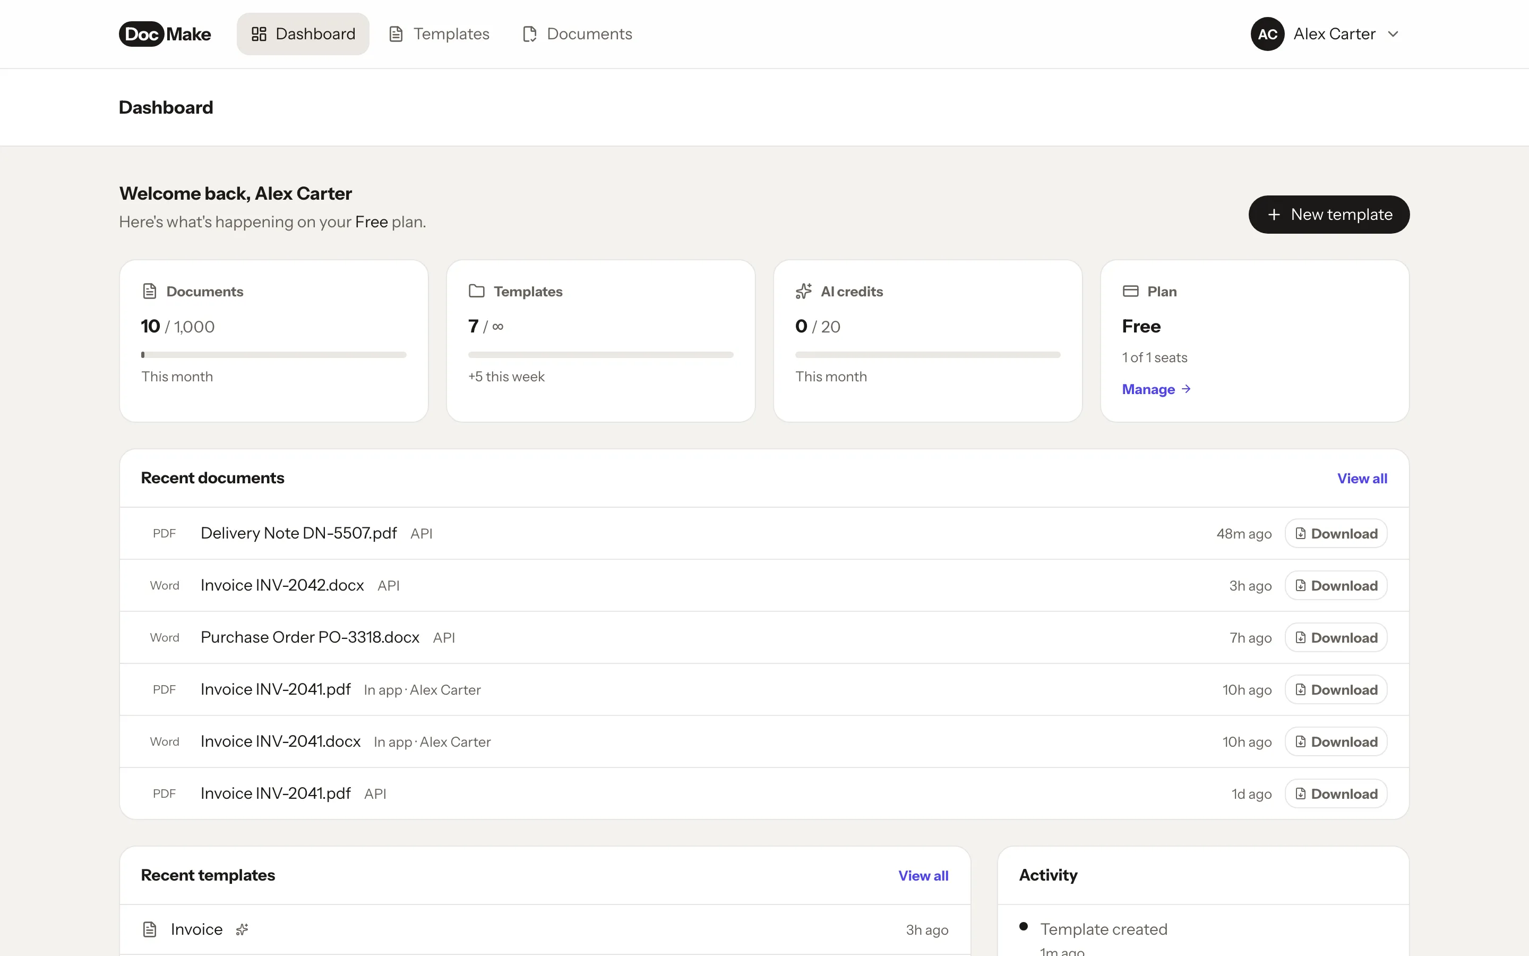The width and height of the screenshot is (1529, 956).
Task: Click the AC avatar circle
Action: click(1267, 34)
